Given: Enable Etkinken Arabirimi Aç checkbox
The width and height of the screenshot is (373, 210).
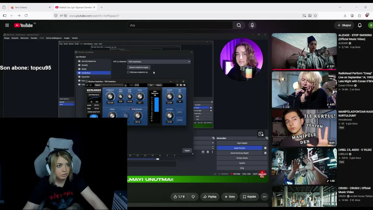Looking at the screenshot, I should point(128,72).
